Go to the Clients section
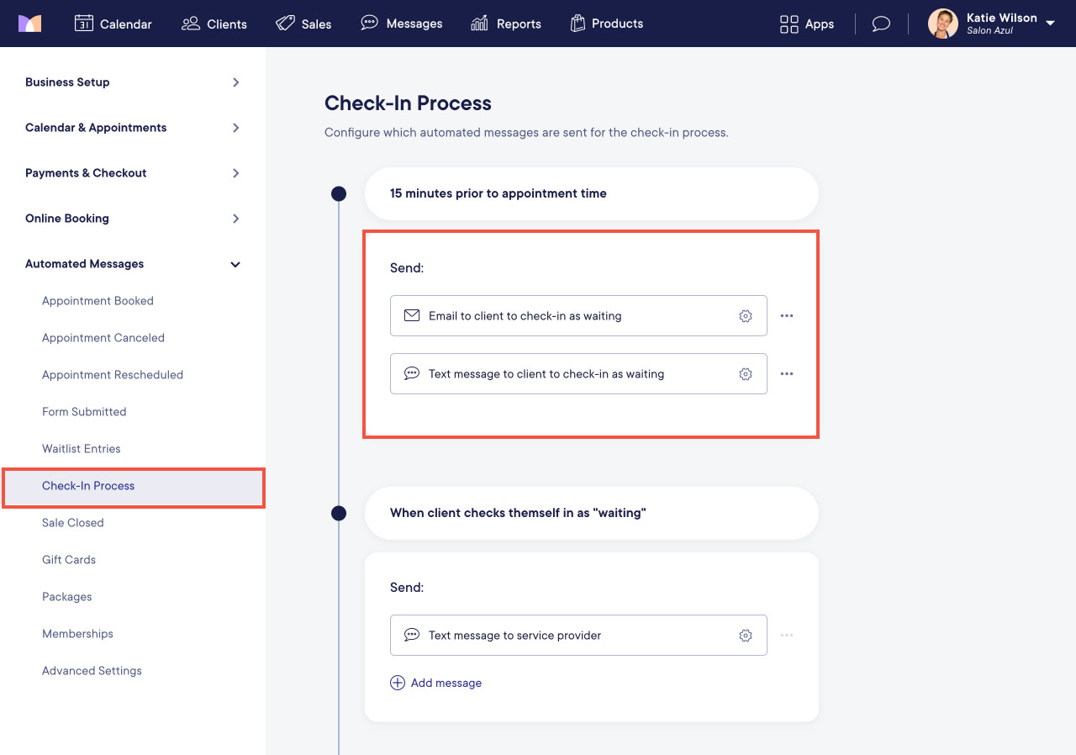Viewport: 1076px width, 755px height. point(214,24)
